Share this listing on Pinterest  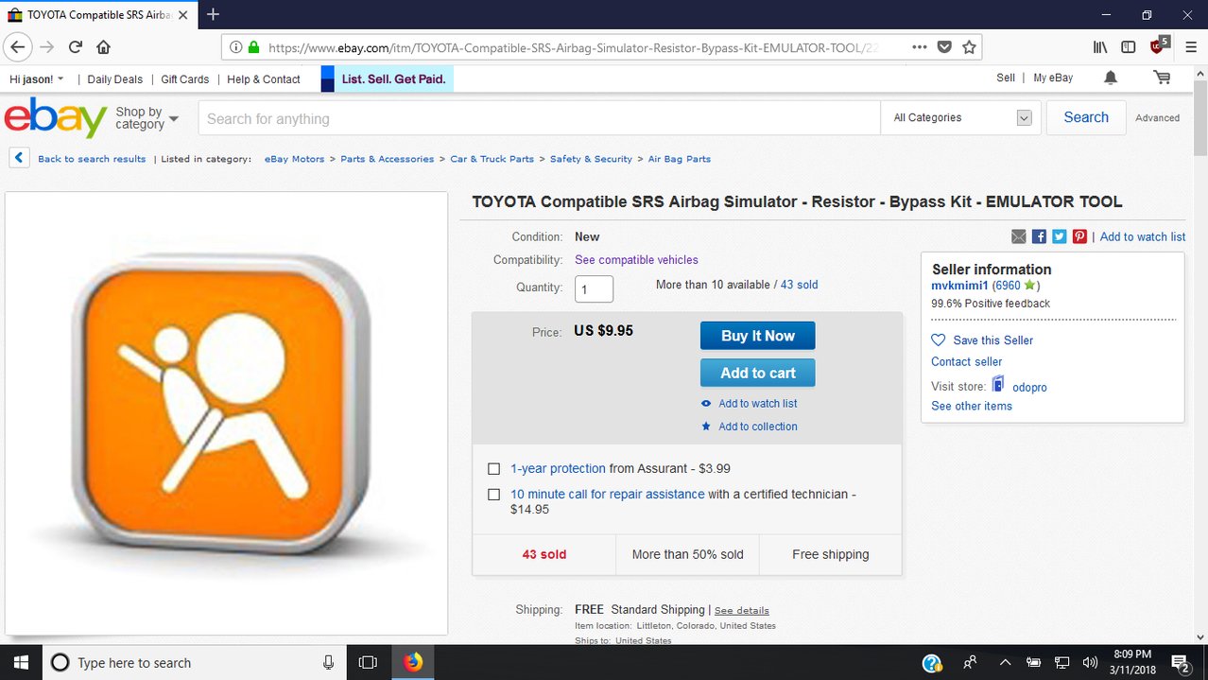1080,236
